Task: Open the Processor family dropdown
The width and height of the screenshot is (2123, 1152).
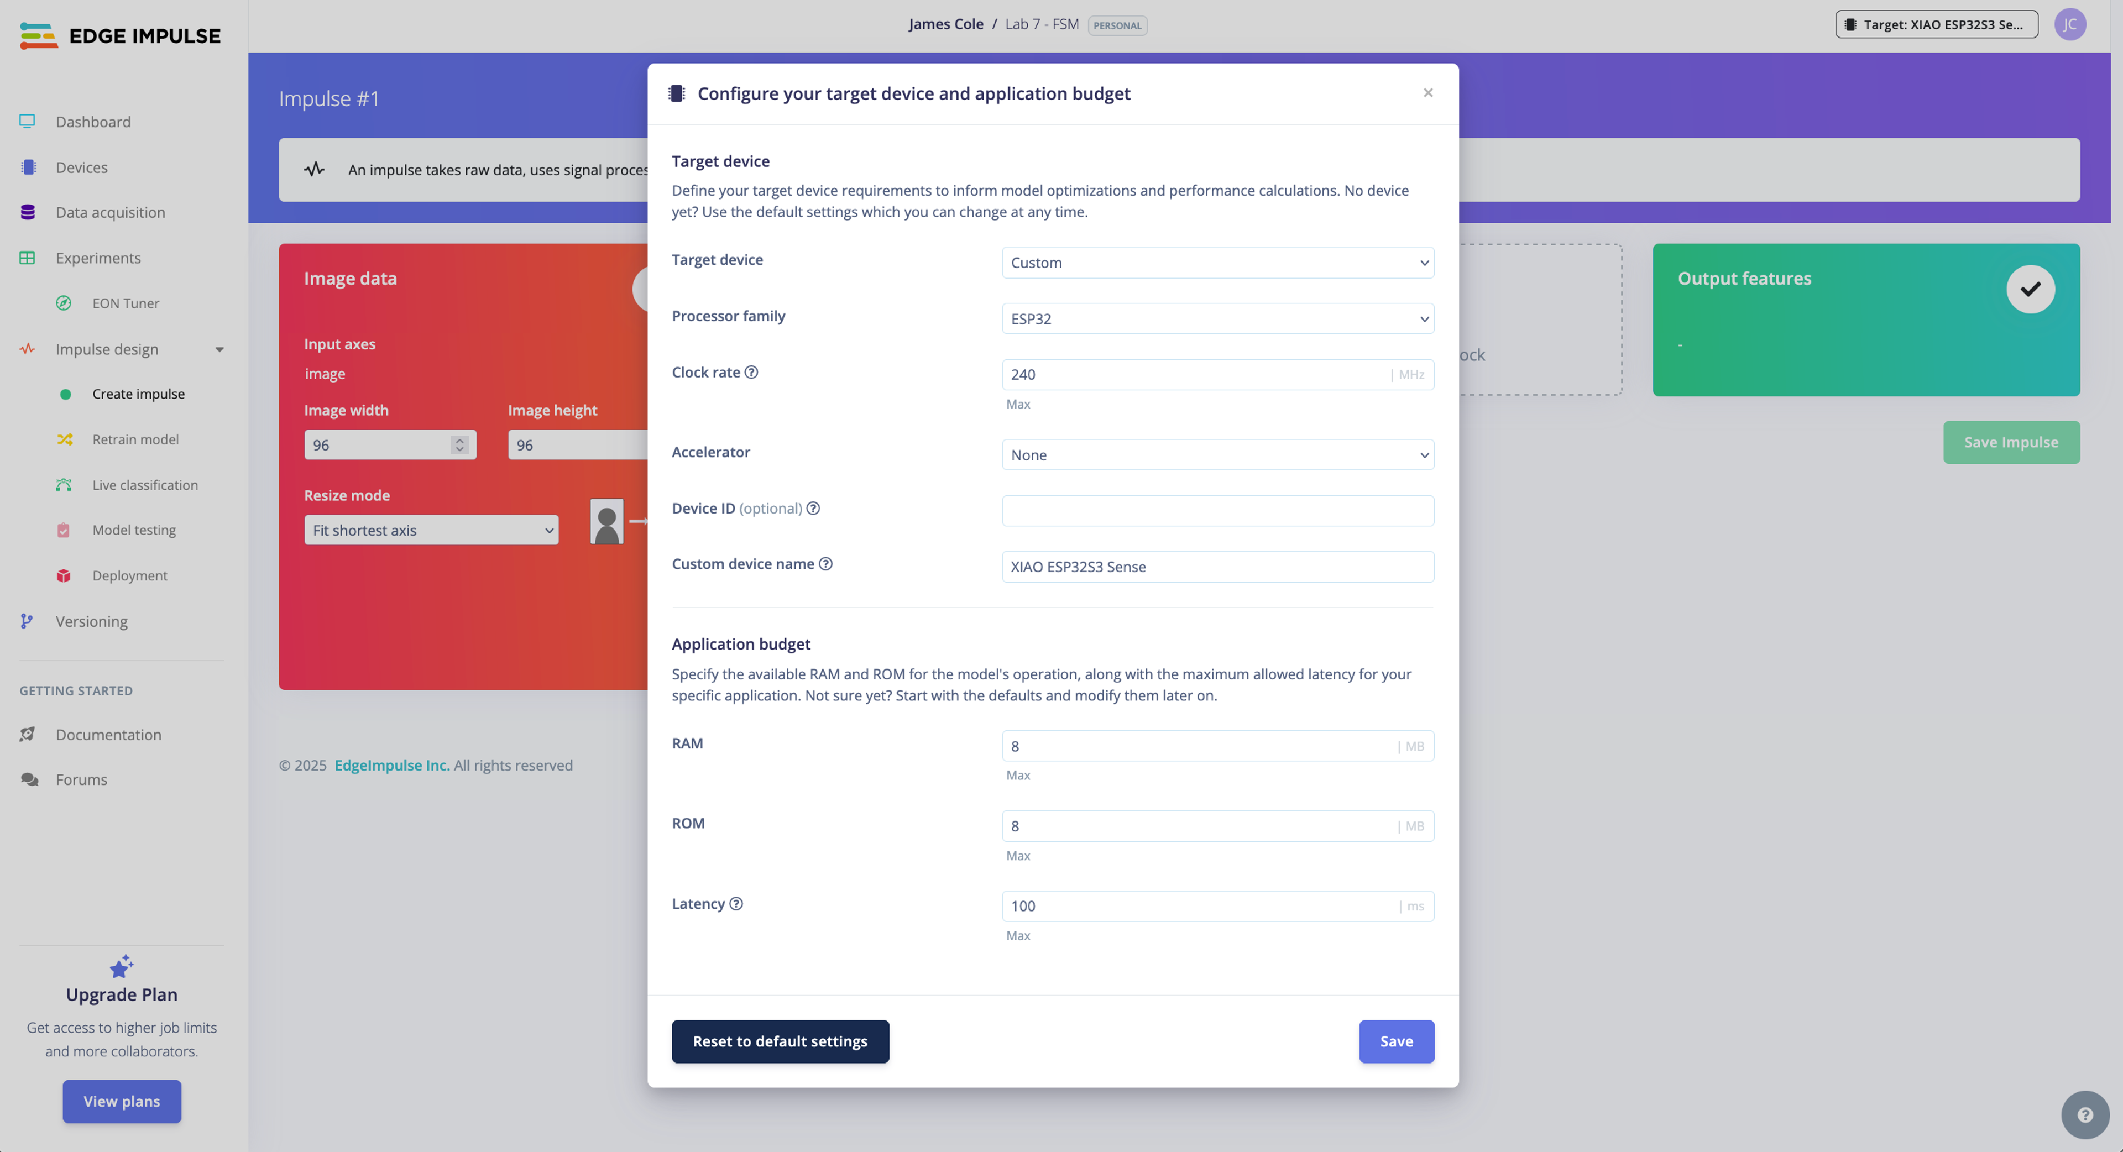Action: click(x=1217, y=319)
